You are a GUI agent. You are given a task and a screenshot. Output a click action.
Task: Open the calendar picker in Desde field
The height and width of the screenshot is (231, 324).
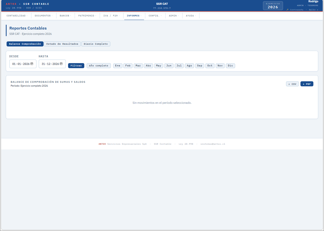point(32,64)
